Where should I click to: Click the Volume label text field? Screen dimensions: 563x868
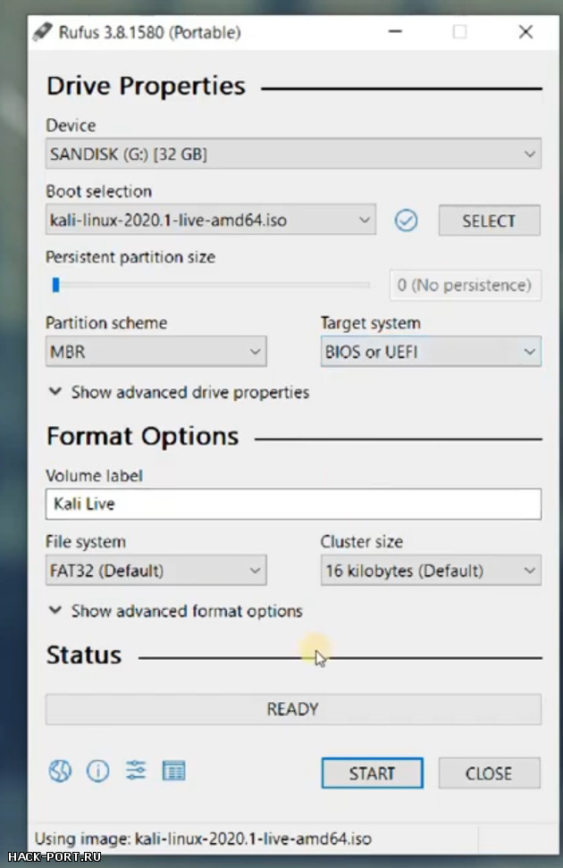[293, 504]
